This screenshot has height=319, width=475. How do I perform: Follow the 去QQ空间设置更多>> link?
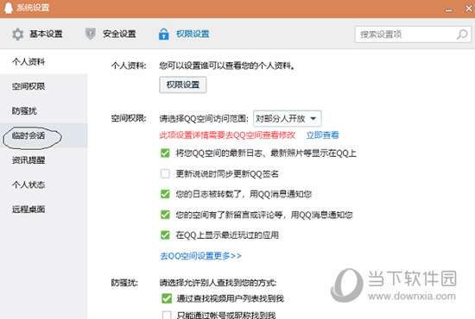click(x=200, y=256)
